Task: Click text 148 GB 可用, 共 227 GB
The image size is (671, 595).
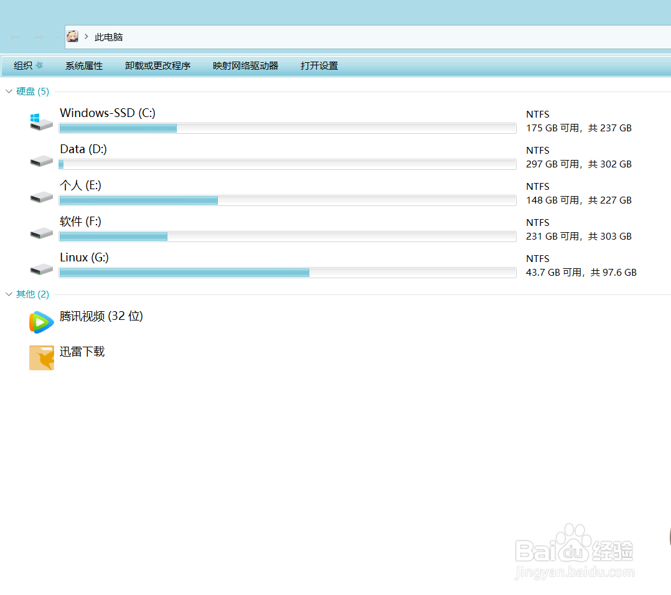Action: [x=579, y=200]
